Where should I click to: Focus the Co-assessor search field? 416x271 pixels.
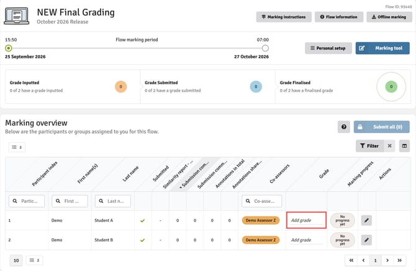pyautogui.click(x=261, y=201)
